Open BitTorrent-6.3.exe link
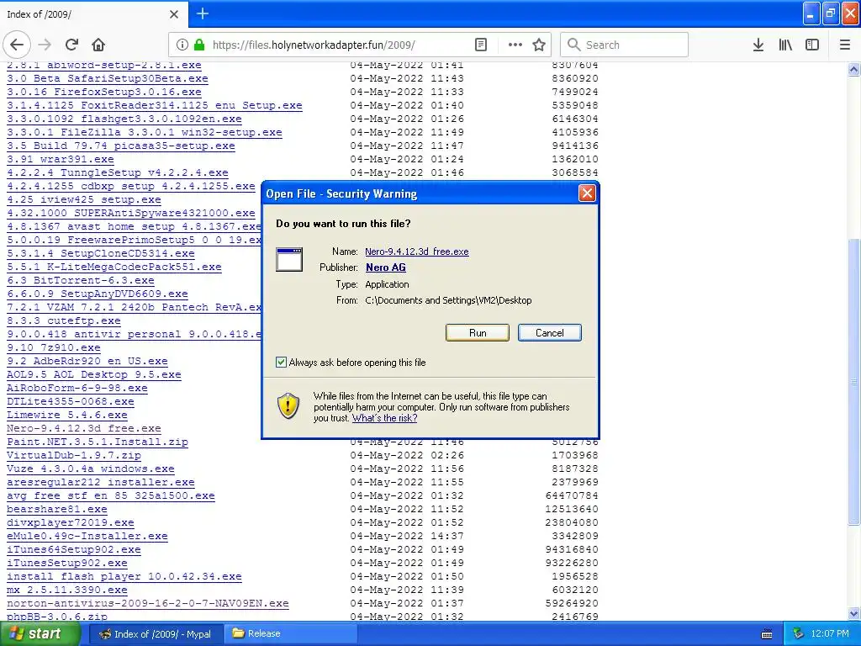This screenshot has height=646, width=861. [x=81, y=280]
